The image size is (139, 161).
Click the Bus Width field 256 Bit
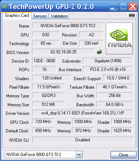point(115,96)
